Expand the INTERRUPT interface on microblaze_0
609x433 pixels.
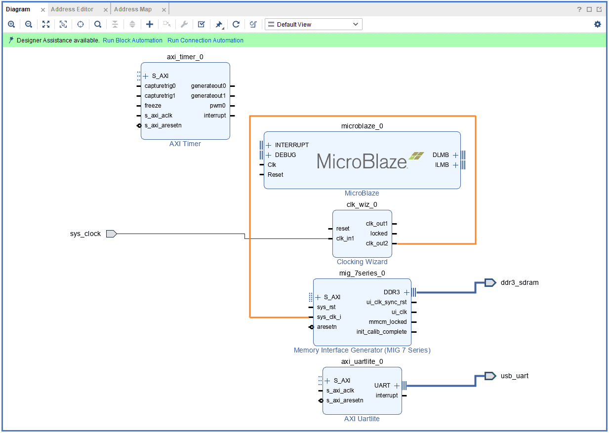269,145
